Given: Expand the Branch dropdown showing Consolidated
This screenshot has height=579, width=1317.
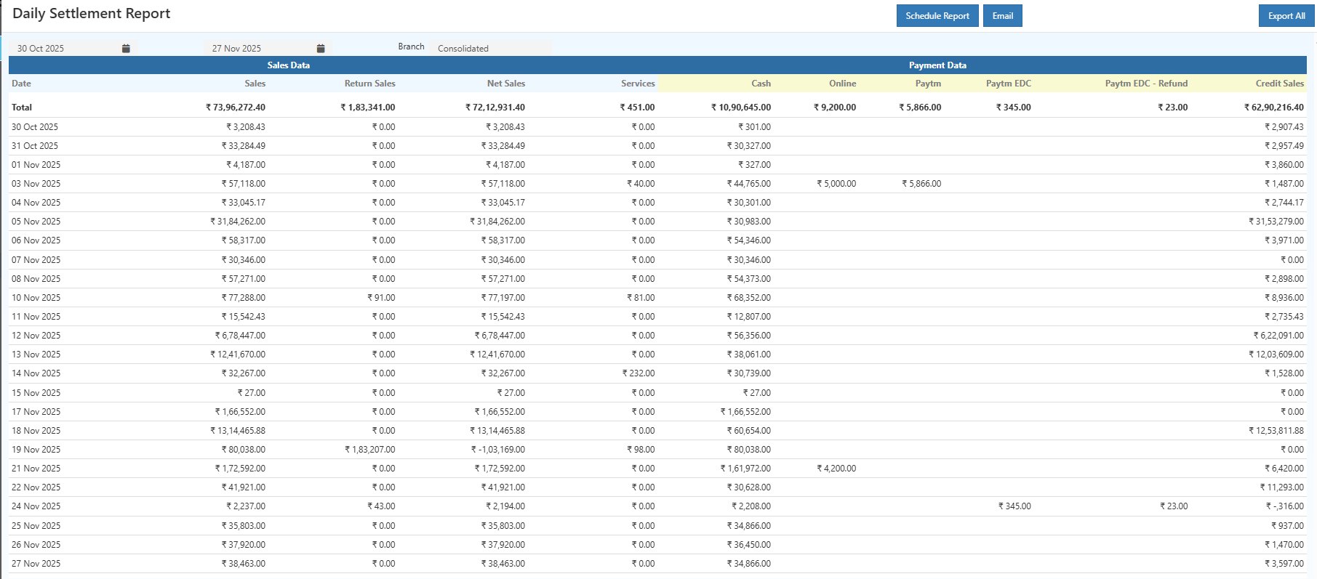Looking at the screenshot, I should [x=491, y=49].
